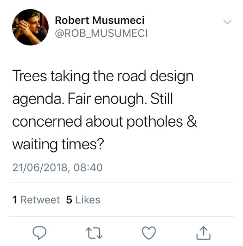Open the share tweet icon
This screenshot has width=243, height=246.
click(x=203, y=232)
